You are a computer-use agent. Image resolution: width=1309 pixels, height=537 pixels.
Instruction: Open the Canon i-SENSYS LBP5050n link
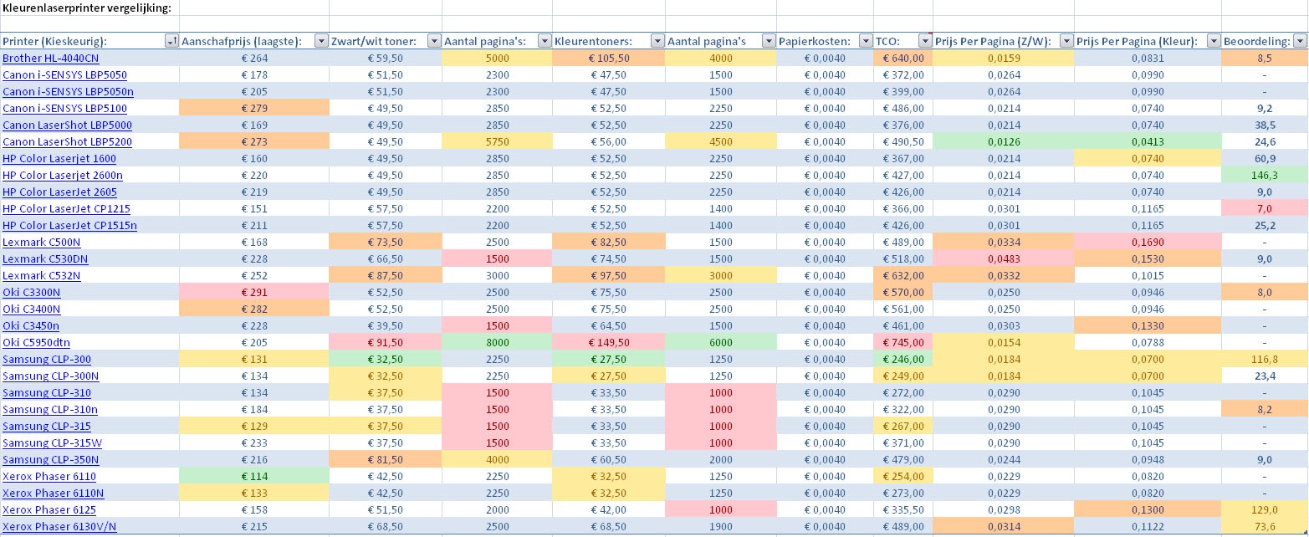(x=69, y=92)
